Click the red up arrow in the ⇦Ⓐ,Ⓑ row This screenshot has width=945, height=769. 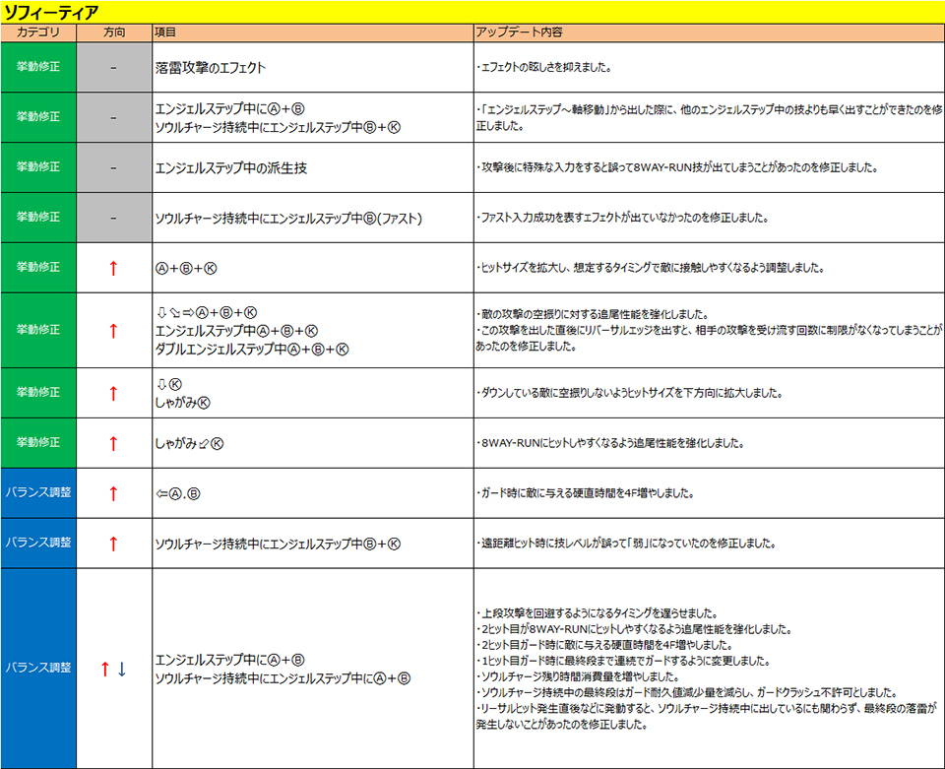tap(113, 493)
